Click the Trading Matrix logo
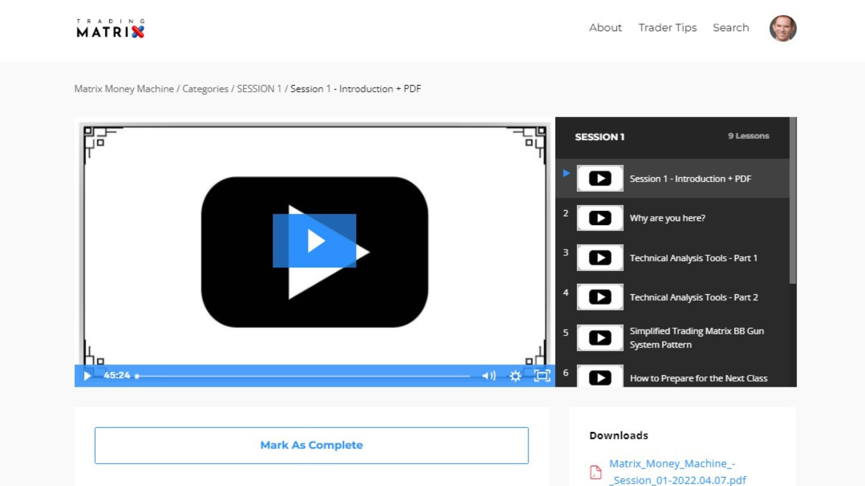Image resolution: width=865 pixels, height=486 pixels. [110, 28]
